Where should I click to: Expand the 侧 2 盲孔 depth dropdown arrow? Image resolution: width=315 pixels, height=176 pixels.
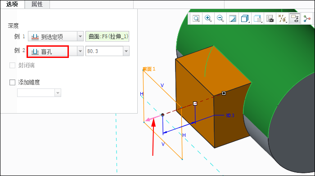tap(80, 51)
